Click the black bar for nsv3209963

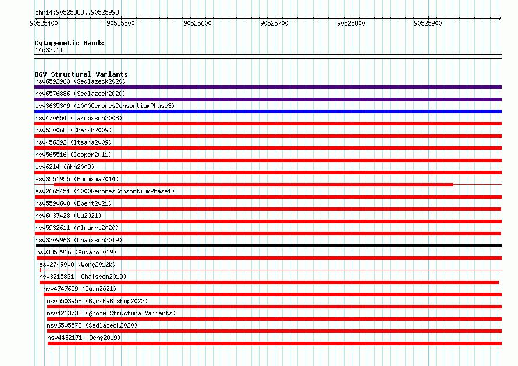tap(268, 246)
